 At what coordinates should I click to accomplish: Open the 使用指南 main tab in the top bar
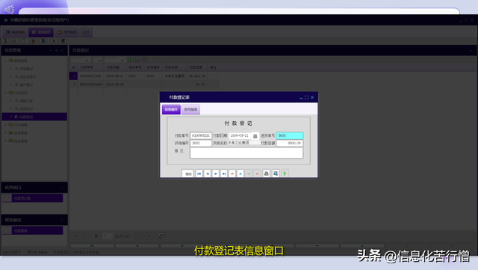point(67,32)
